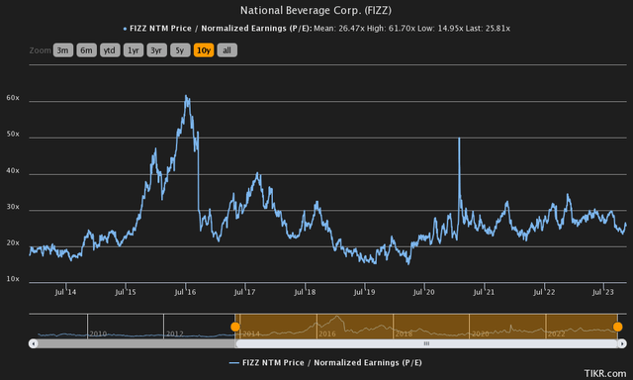
Task: Click chart title National Beverage Corp. (FIZZ)
Action: click(316, 10)
